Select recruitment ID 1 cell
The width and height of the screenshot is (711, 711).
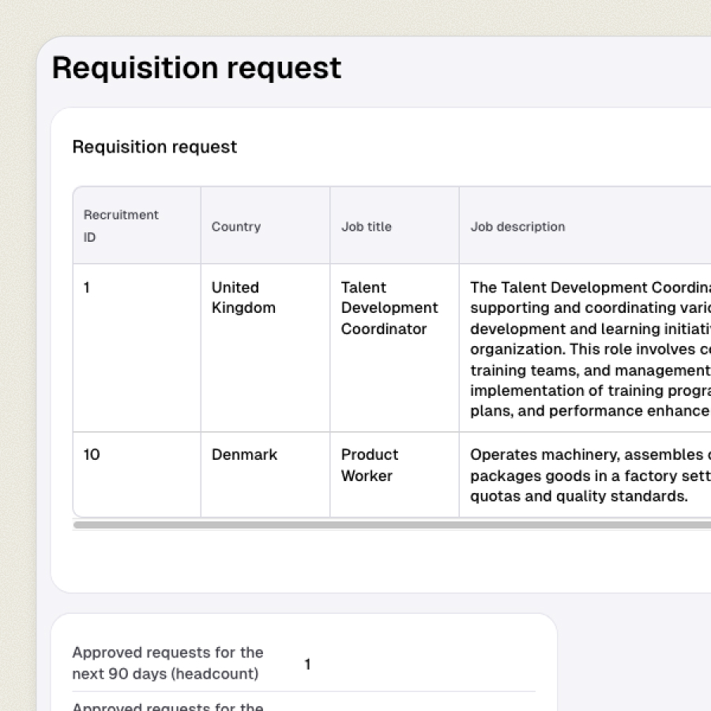[87, 288]
